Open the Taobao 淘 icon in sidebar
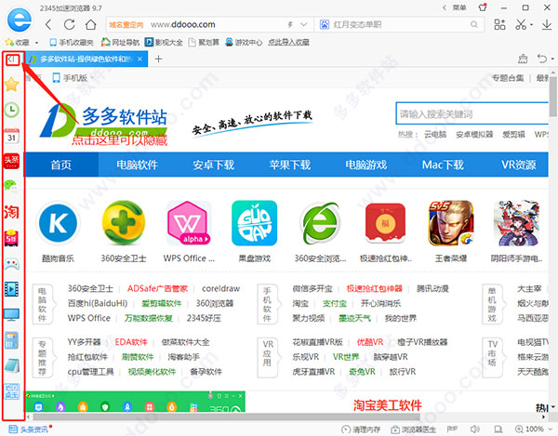The image size is (558, 436). 11,212
